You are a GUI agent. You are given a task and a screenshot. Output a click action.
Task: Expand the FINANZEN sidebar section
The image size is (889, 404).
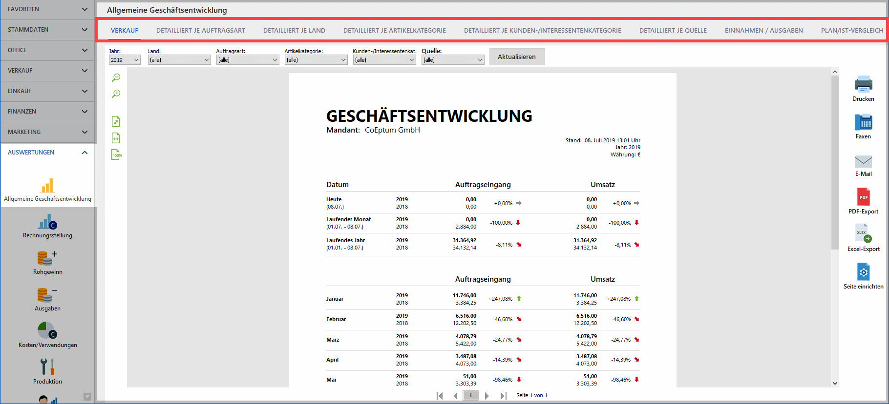point(47,112)
